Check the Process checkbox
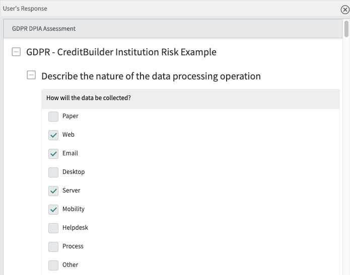Image resolution: width=350 pixels, height=275 pixels. point(53,247)
